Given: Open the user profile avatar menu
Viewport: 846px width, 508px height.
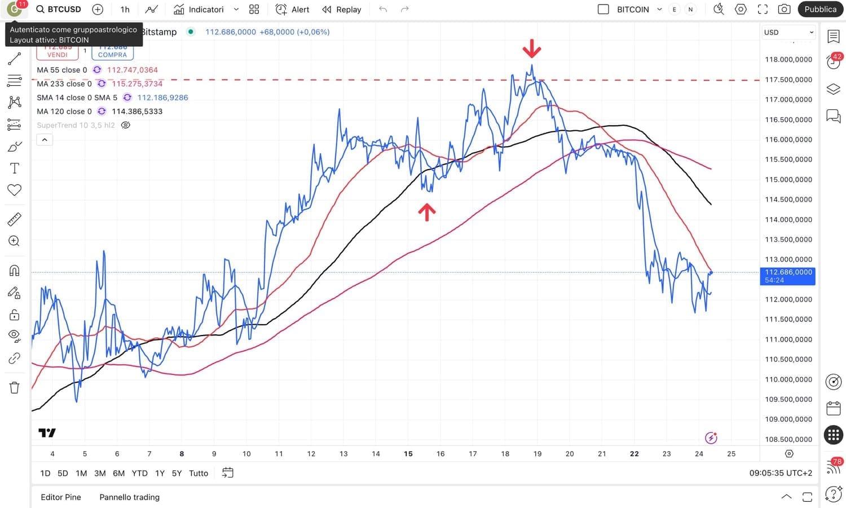Looking at the screenshot, I should (14, 8).
